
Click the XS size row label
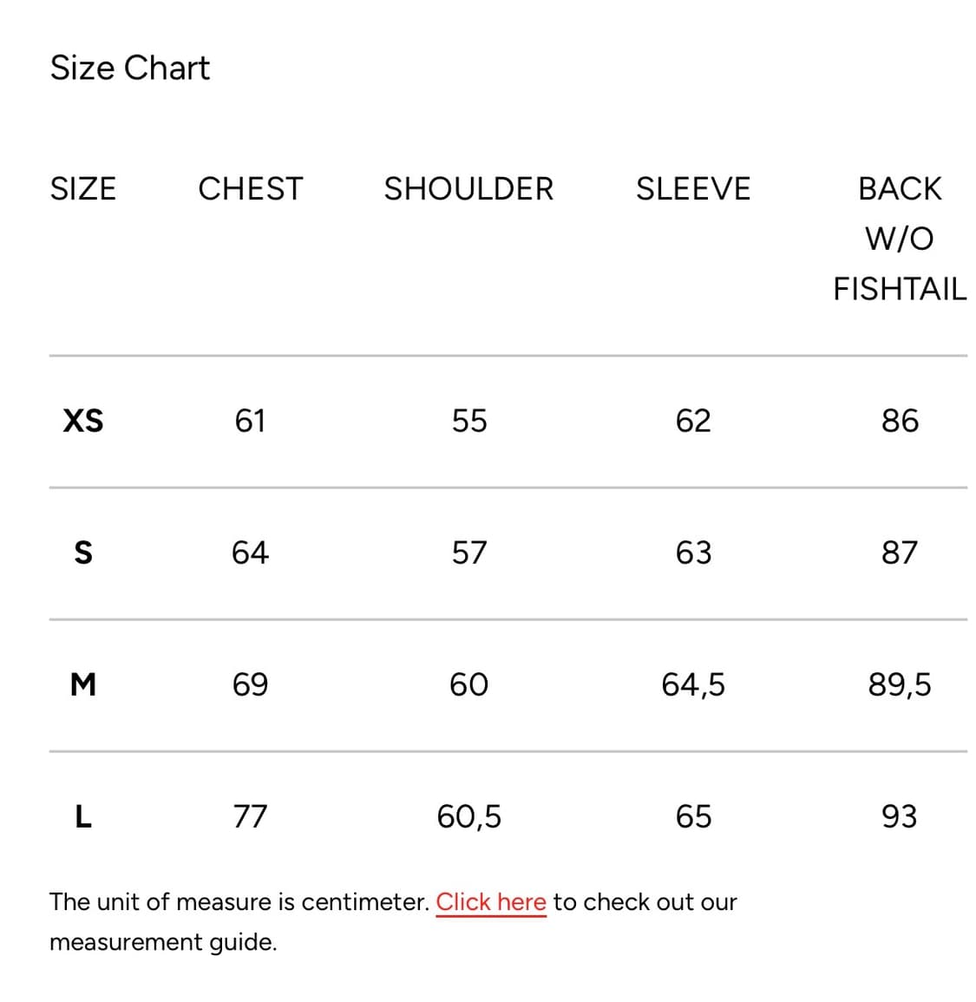click(x=83, y=421)
